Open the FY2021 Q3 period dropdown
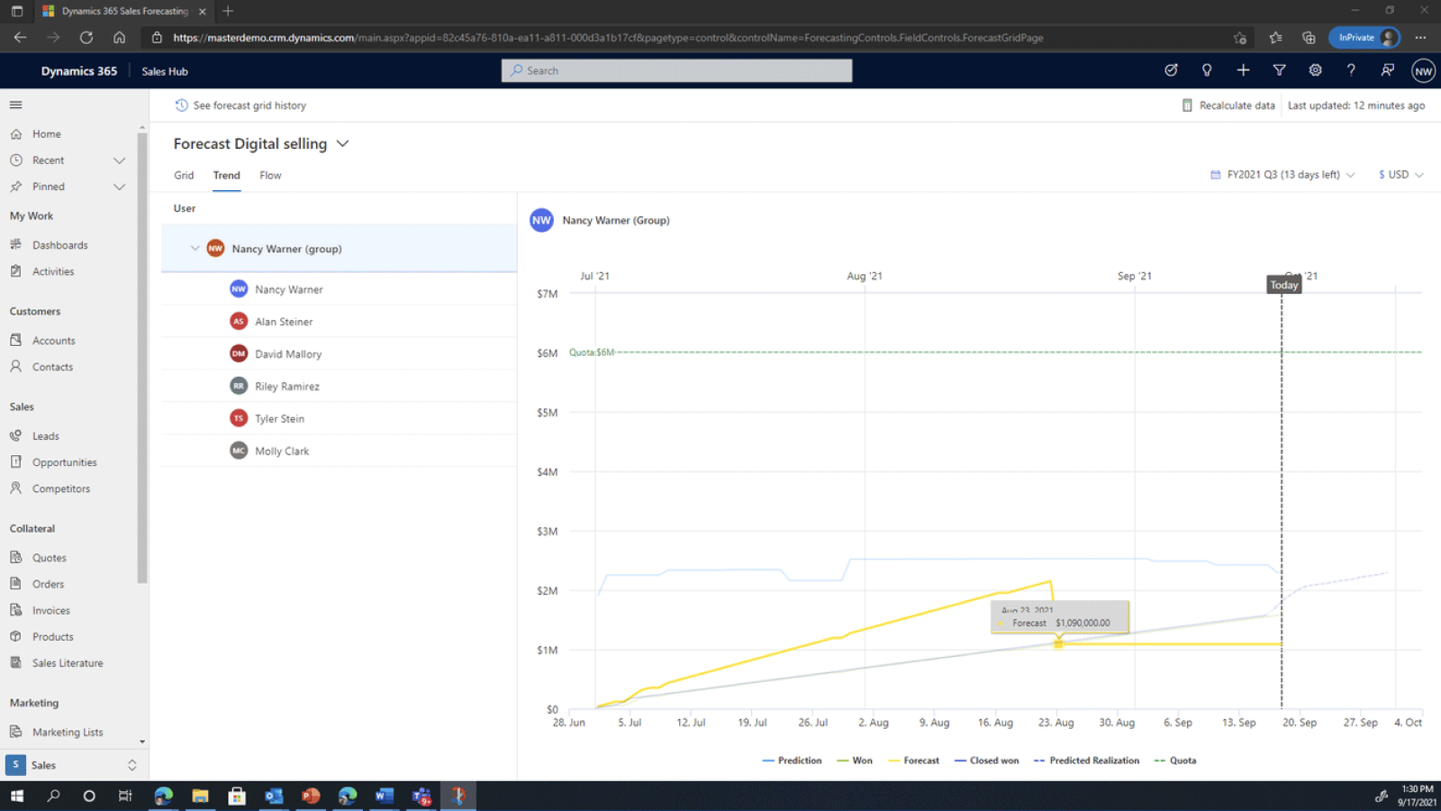The width and height of the screenshot is (1441, 811). pos(1281,175)
